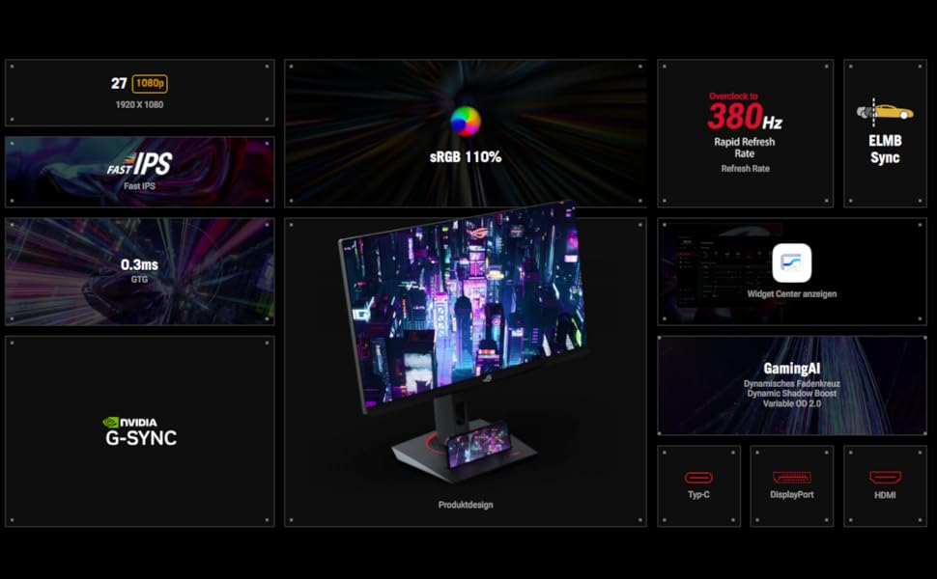Image resolution: width=937 pixels, height=579 pixels.
Task: Select the Fast IPS logo
Action: tap(139, 163)
